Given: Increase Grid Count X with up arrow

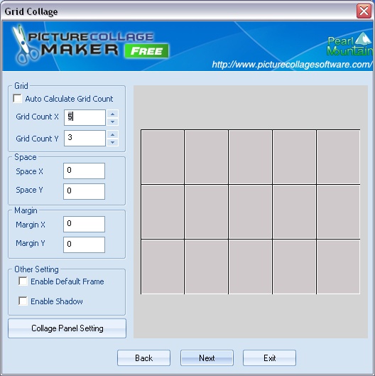Looking at the screenshot, I should [113, 114].
